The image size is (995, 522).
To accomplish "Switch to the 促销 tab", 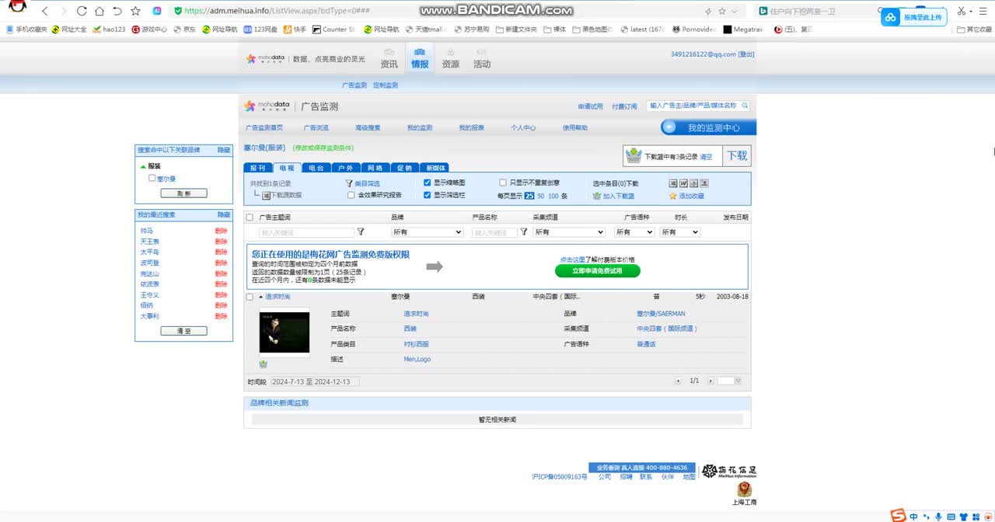I will (404, 168).
